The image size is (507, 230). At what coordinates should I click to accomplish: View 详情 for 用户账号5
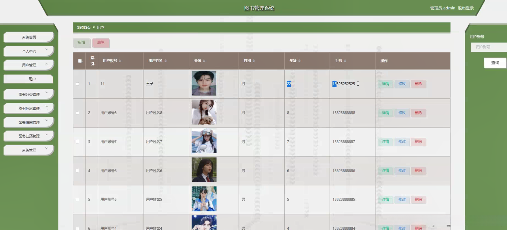click(x=386, y=200)
